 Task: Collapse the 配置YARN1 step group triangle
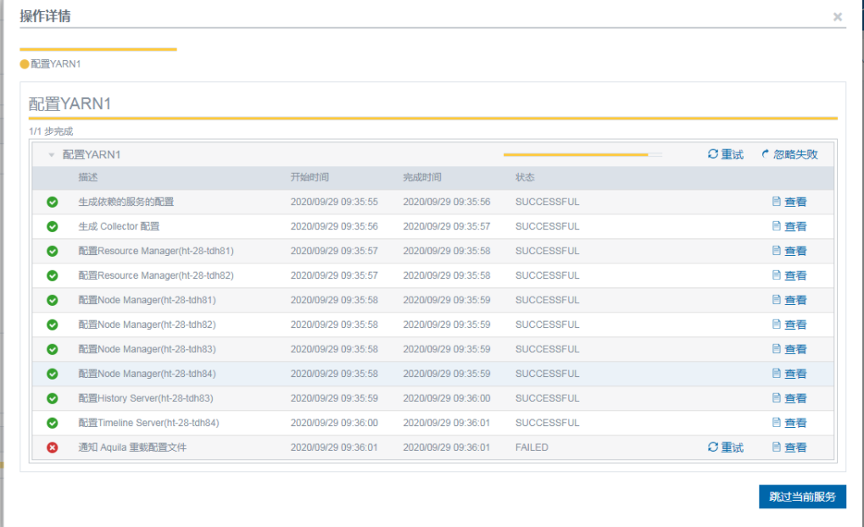tap(52, 155)
